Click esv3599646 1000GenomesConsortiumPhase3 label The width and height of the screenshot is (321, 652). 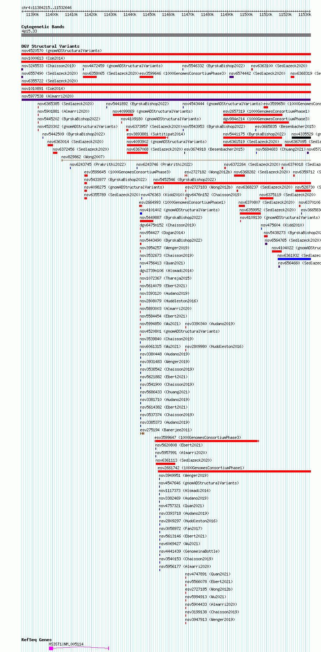pos(183,73)
